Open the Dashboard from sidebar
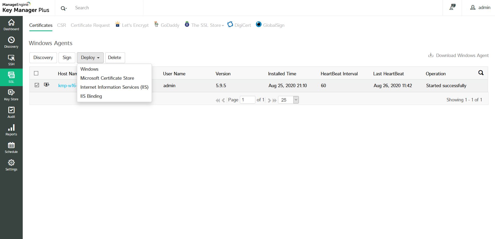This screenshot has height=239, width=495. click(11, 25)
